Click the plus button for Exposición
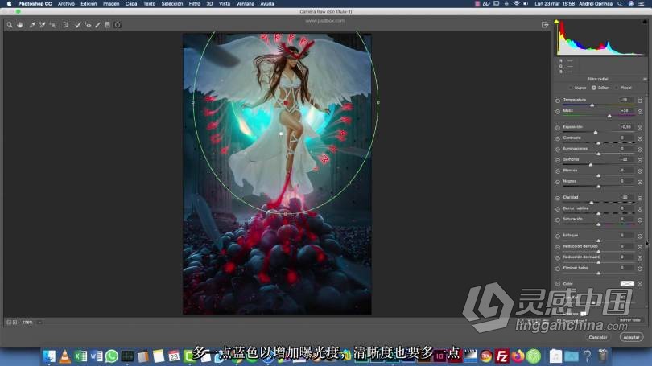Viewport: 652px width, 366px height. (x=640, y=128)
